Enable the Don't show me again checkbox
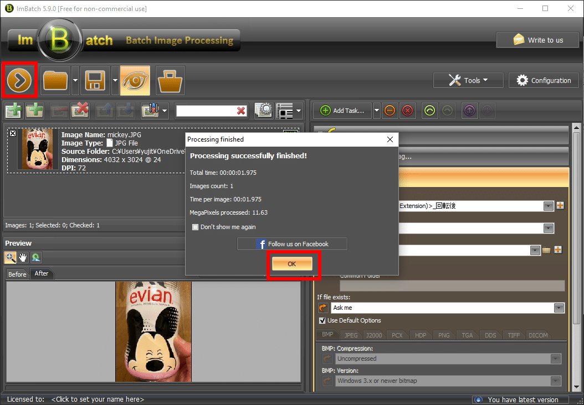 [195, 227]
